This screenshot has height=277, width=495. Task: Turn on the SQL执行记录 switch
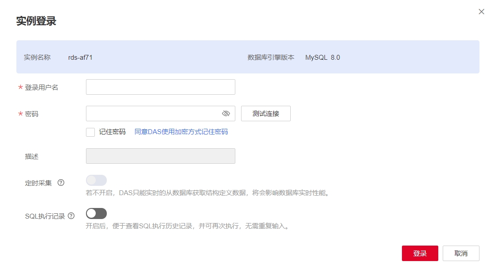coord(96,214)
